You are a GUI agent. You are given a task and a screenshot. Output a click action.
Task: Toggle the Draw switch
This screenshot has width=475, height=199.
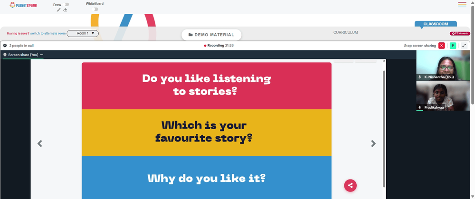66,5
